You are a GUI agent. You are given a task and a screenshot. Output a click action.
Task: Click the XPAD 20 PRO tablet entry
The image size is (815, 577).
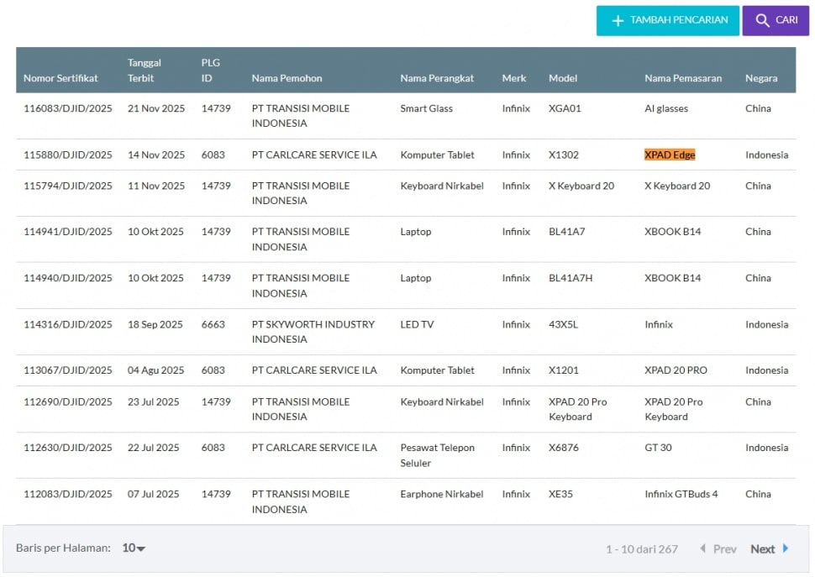pyautogui.click(x=676, y=370)
